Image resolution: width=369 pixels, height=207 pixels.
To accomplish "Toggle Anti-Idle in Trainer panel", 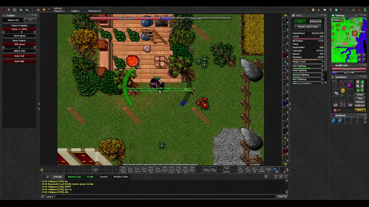I will [x=19, y=61].
